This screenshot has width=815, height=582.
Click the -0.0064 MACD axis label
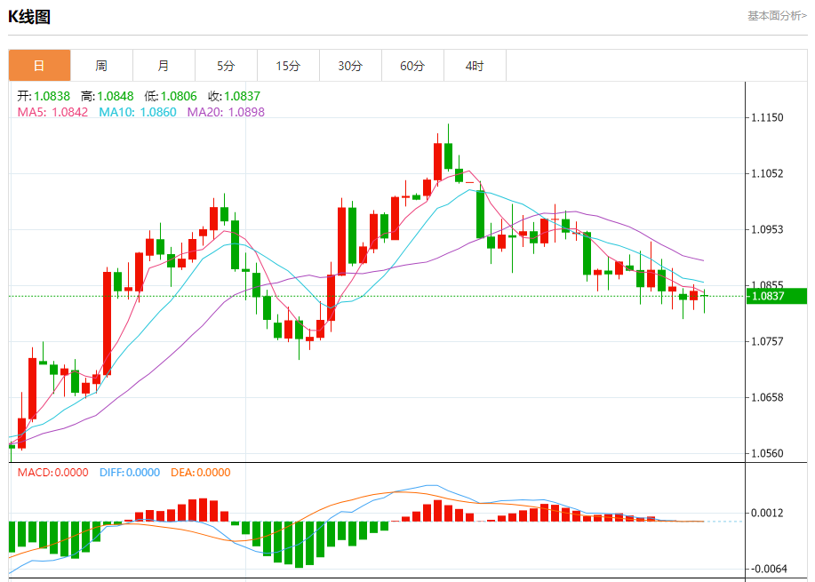tap(771, 569)
